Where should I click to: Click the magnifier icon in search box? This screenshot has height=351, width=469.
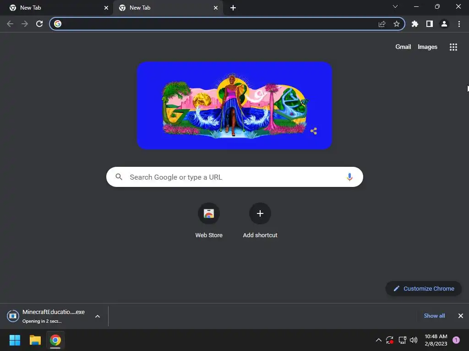[x=119, y=177]
